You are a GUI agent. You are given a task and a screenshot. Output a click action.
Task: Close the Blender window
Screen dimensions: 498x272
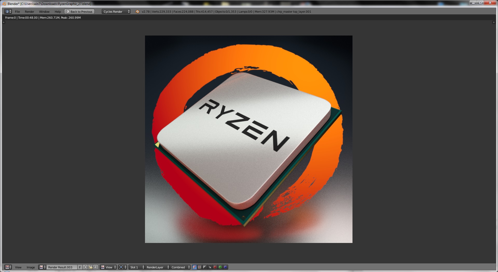[490, 3]
